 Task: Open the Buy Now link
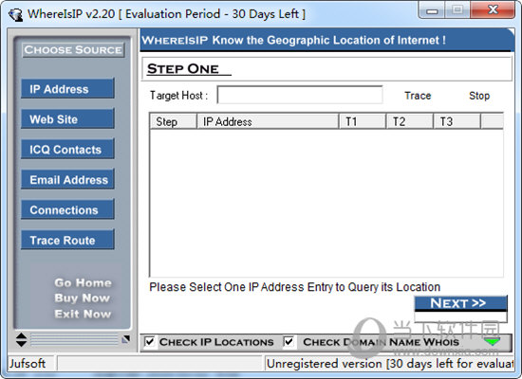[x=83, y=298]
